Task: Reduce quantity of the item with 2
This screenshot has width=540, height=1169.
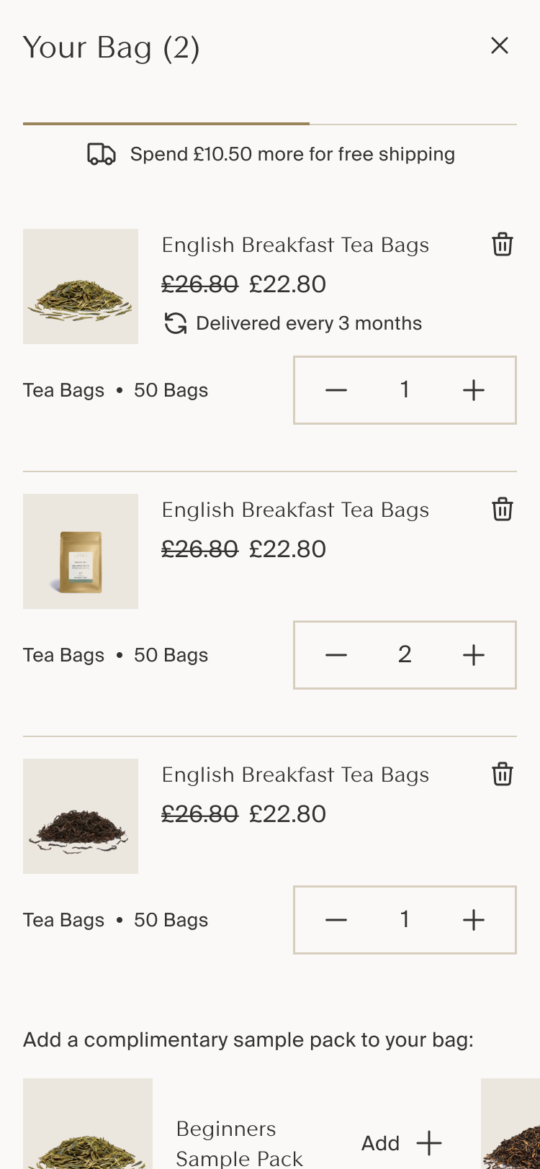Action: 336,655
